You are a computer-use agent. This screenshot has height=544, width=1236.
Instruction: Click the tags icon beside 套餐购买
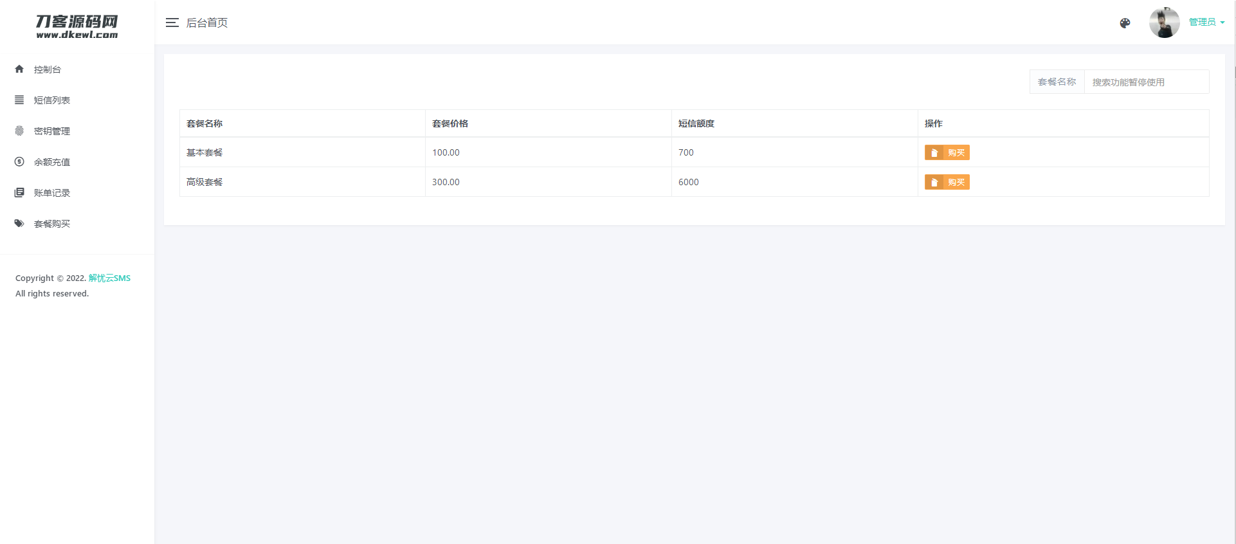coord(19,223)
